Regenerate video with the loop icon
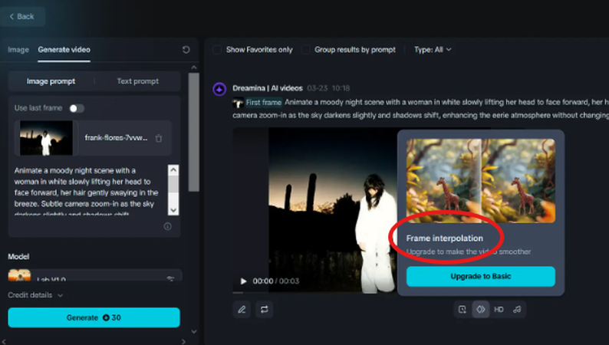Image resolution: width=609 pixels, height=345 pixels. (264, 309)
